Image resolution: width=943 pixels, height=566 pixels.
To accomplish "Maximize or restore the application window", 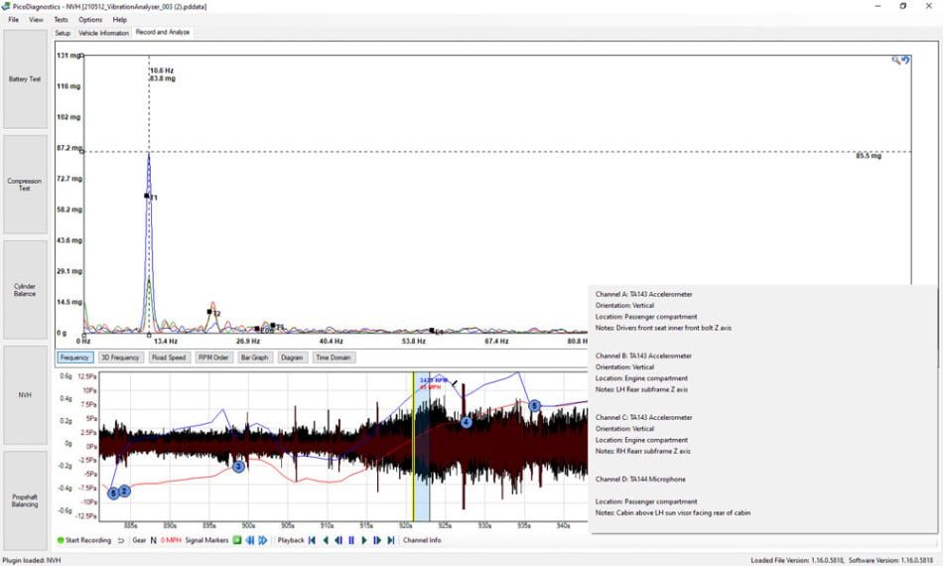I will [x=902, y=6].
